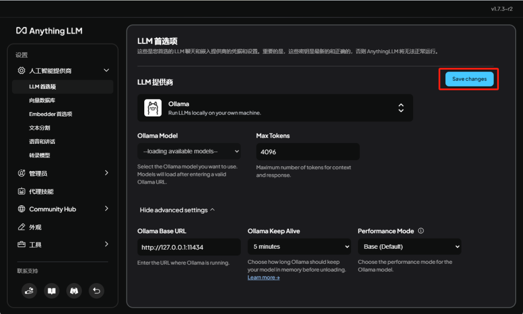
Task: Click the LLM 首选项 page heading
Action: coord(157,41)
